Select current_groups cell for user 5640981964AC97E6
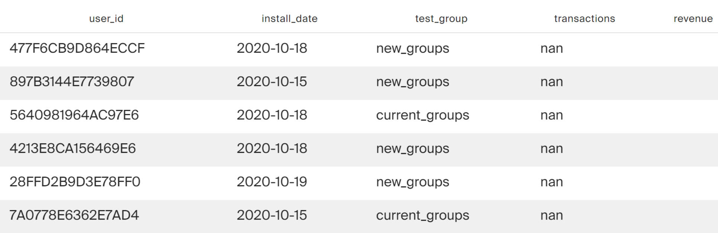This screenshot has width=718, height=233. [422, 115]
